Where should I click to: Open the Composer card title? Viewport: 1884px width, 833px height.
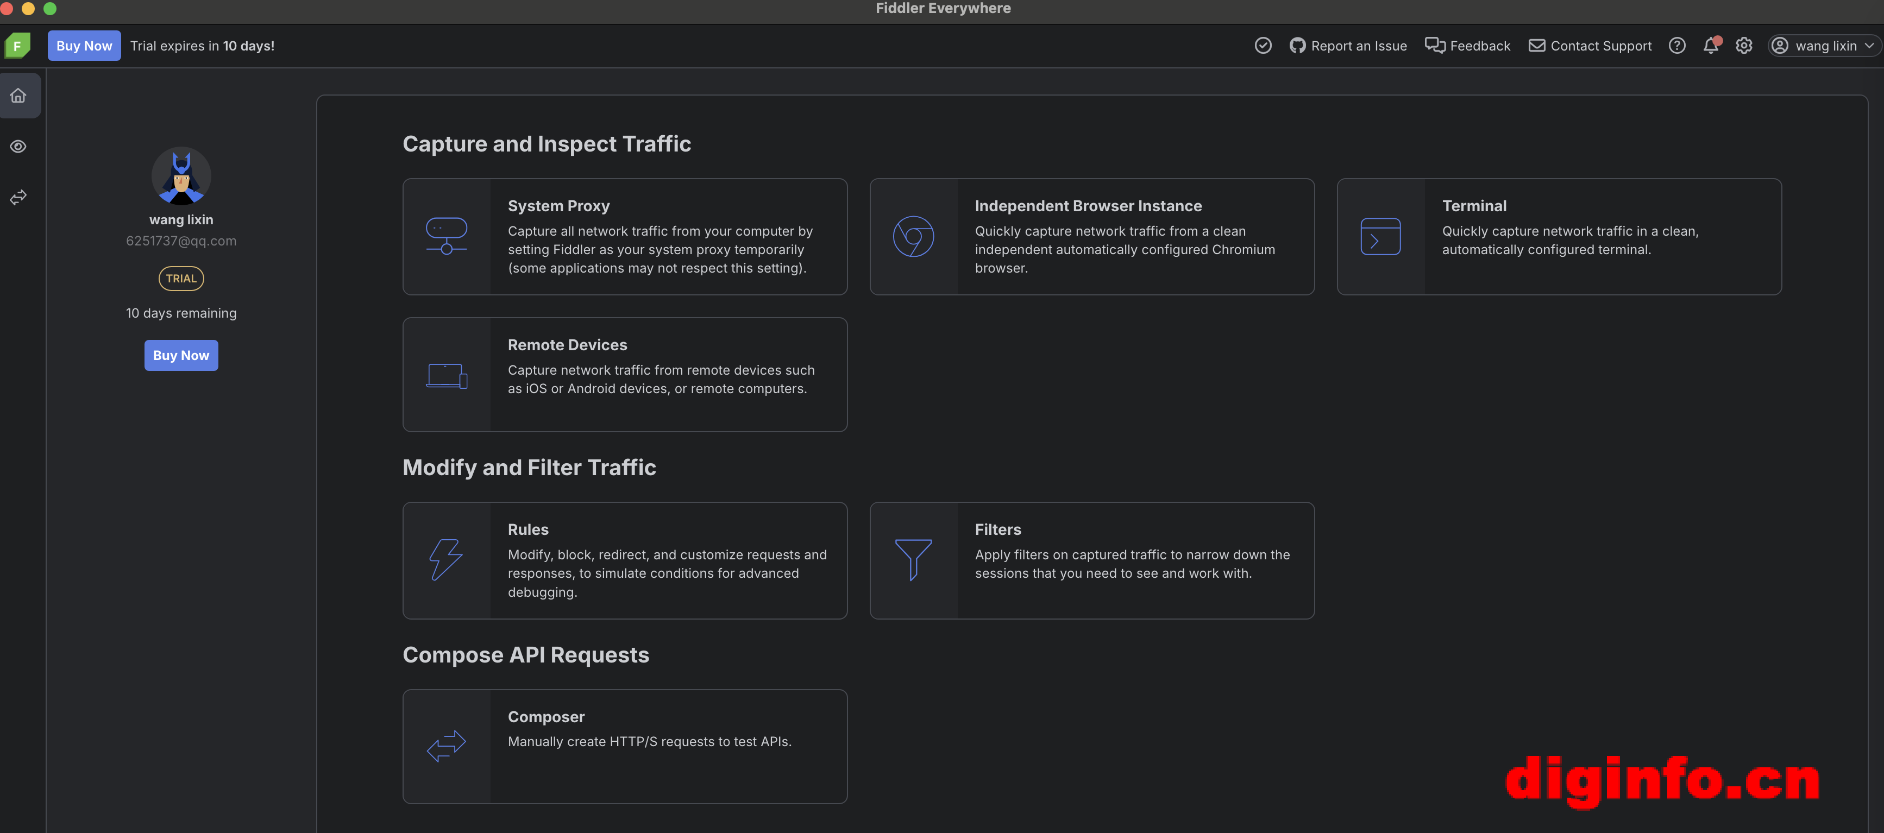coord(547,717)
